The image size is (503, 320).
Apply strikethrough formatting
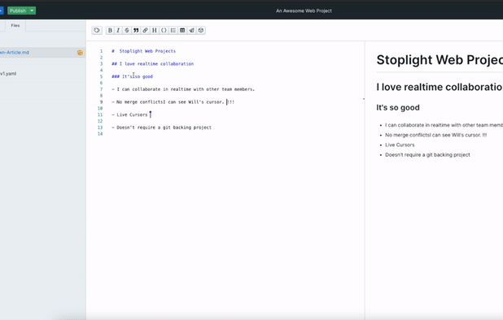127,30
